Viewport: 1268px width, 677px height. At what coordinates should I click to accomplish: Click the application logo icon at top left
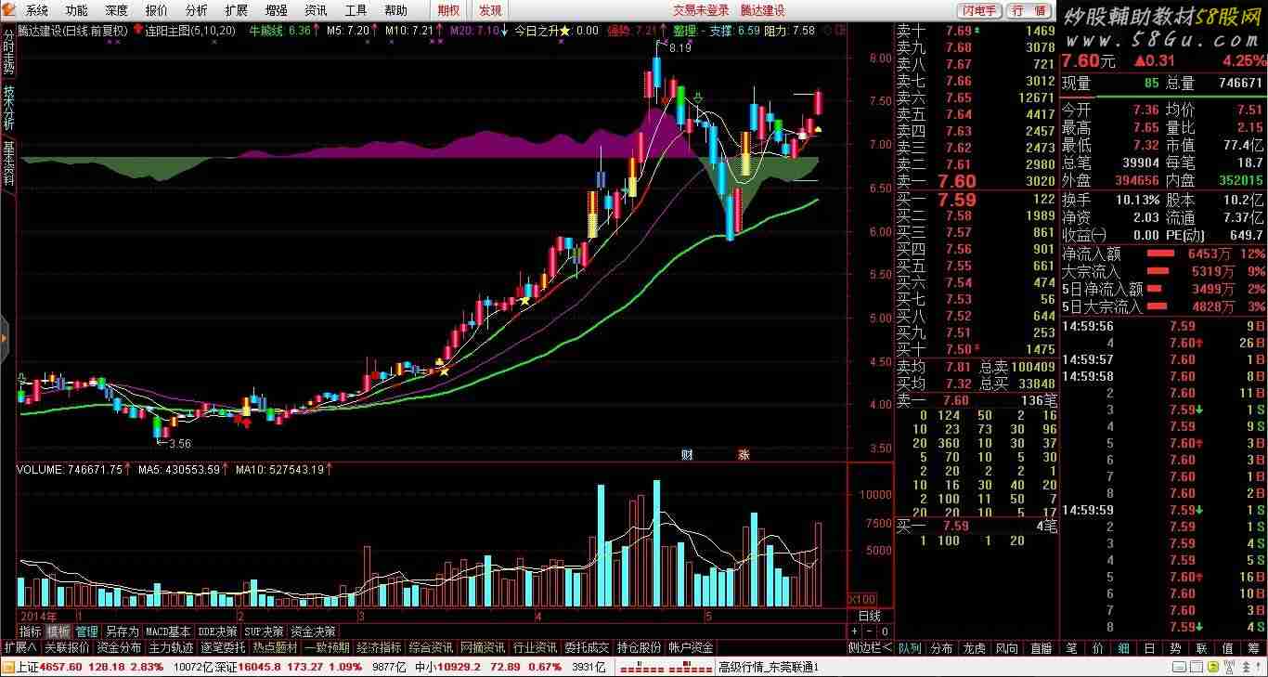click(x=10, y=10)
